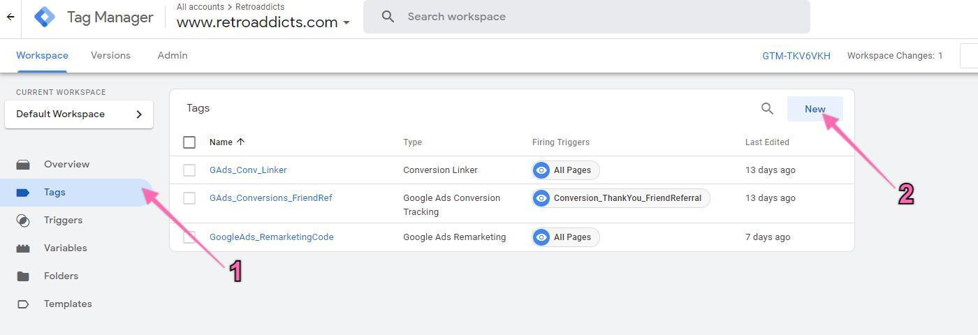The image size is (978, 335).
Task: Click the search icon in Tags panel
Action: tap(767, 109)
